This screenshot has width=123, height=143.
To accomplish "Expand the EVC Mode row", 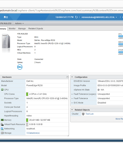I will click(72, 103).
